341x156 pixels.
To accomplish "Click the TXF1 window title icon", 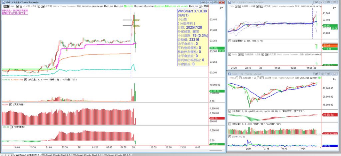I will [x=229, y=2].
